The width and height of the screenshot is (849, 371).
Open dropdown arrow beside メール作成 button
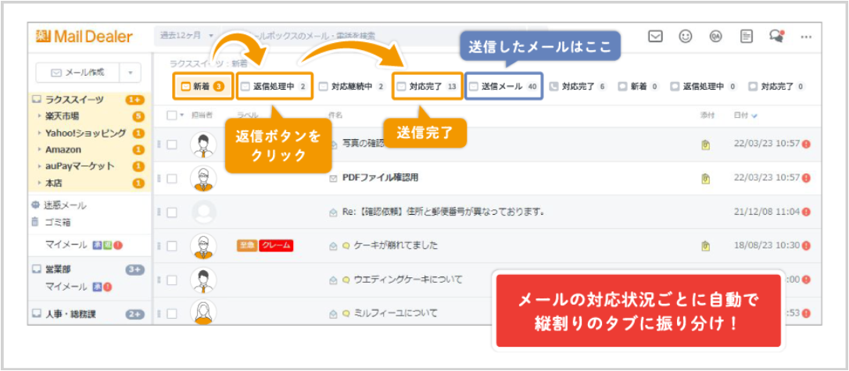[130, 73]
